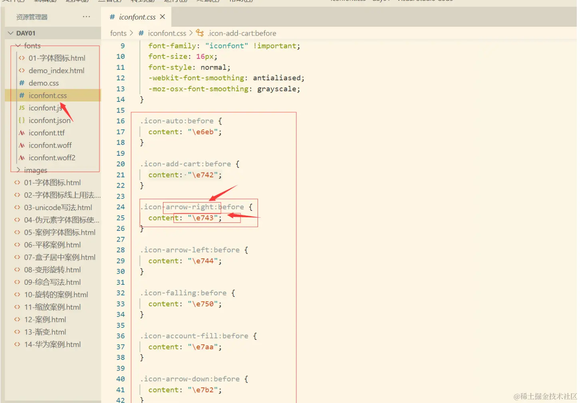The height and width of the screenshot is (403, 580).
Task: Click the .icon-add-cart:before breadcrumb symbol
Action: (x=242, y=33)
